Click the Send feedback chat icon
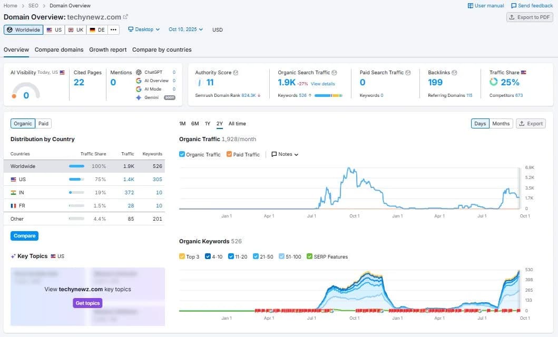The height and width of the screenshot is (337, 558). pos(514,6)
